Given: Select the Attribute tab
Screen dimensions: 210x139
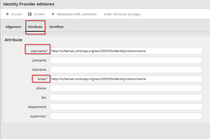Looking at the screenshot, I should [x=35, y=27].
